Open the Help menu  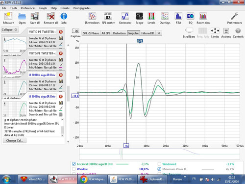(53, 8)
